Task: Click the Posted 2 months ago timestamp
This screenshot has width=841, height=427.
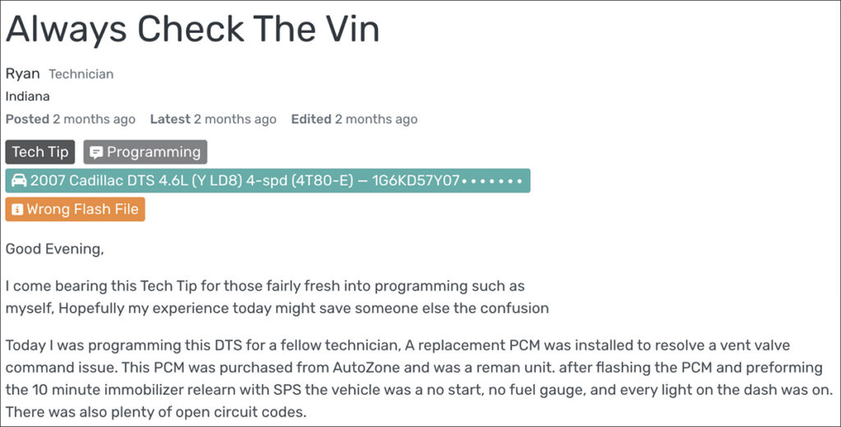Action: coord(71,120)
